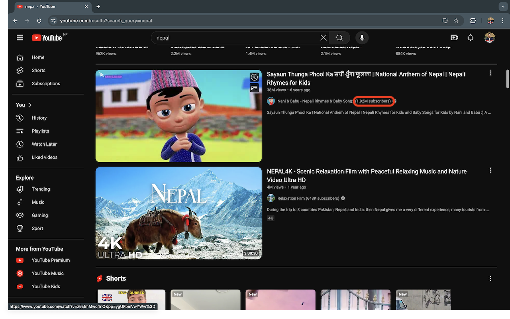Select Trending in Explore section
The image size is (510, 319).
click(41, 189)
